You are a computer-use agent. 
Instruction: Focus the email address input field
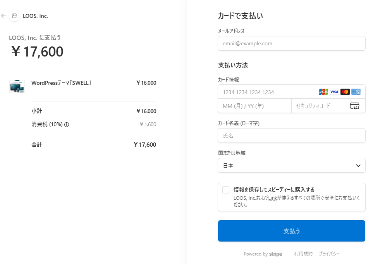(x=291, y=43)
